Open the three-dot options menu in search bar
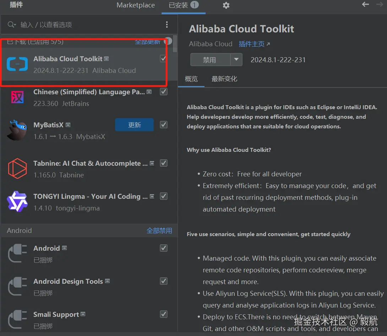387x336 pixels. (x=167, y=25)
